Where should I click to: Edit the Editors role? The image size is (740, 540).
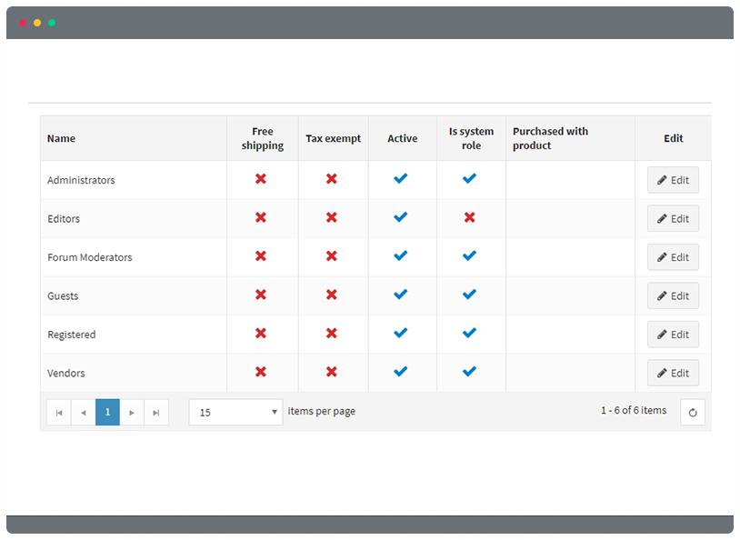[x=673, y=218]
